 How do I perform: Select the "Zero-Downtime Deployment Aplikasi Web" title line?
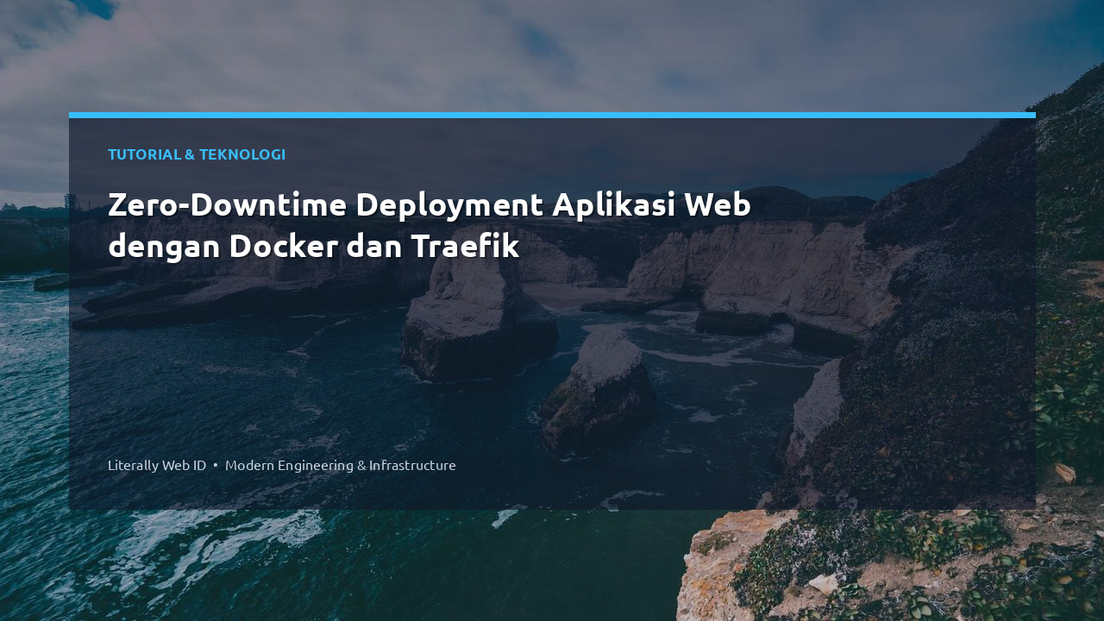click(430, 205)
